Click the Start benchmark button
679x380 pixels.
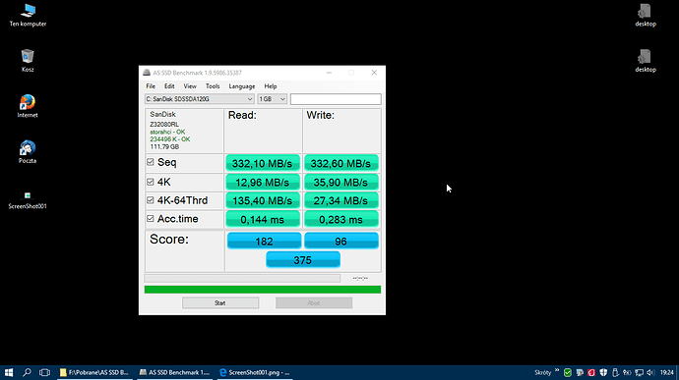pos(220,303)
